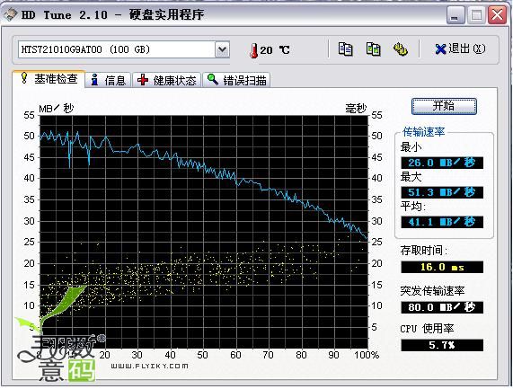Open the 信息 tab

click(109, 80)
